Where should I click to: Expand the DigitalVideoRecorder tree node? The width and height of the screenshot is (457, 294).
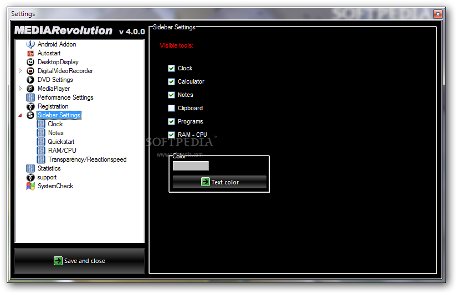20,71
